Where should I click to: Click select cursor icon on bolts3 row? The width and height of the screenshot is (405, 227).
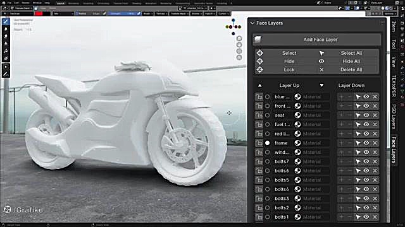click(x=358, y=199)
